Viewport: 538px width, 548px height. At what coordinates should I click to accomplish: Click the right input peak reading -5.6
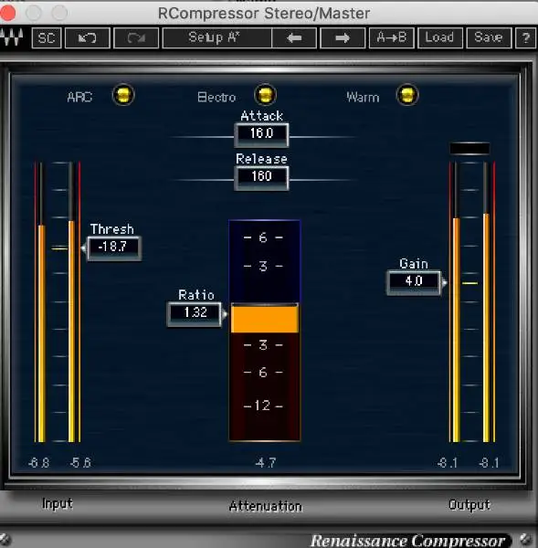pyautogui.click(x=80, y=463)
